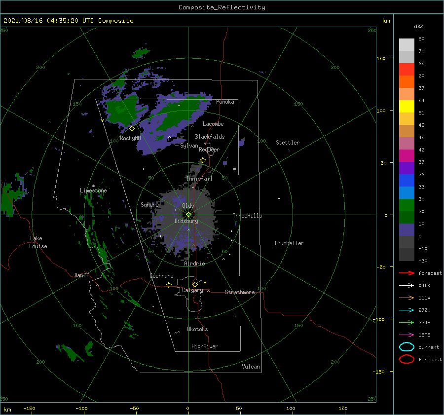444x415 pixels.
Task: Click the Limestone label
Action: [x=93, y=190]
